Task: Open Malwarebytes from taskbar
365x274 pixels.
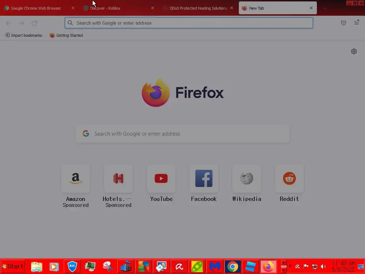Action: [x=215, y=267]
